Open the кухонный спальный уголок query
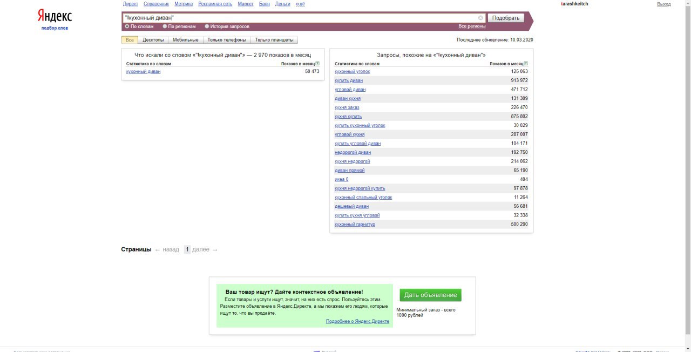 363,198
